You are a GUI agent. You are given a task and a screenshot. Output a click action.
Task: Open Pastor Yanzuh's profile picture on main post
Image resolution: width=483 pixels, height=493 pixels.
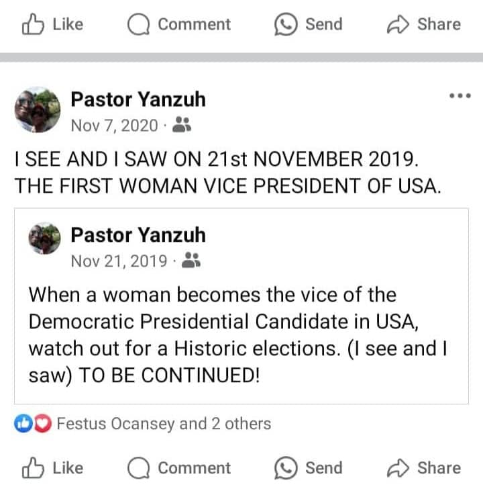click(x=38, y=109)
